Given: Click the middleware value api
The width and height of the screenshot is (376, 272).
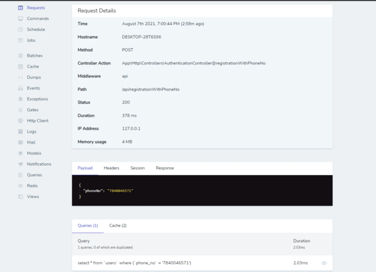Looking at the screenshot, I should tap(125, 76).
